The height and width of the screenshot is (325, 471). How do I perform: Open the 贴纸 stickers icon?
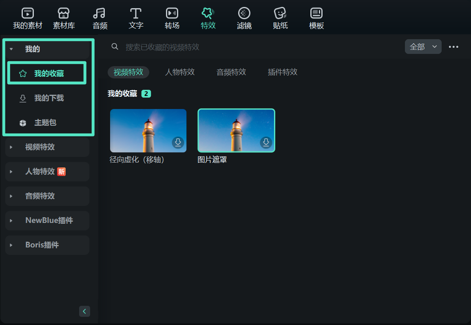click(x=280, y=13)
